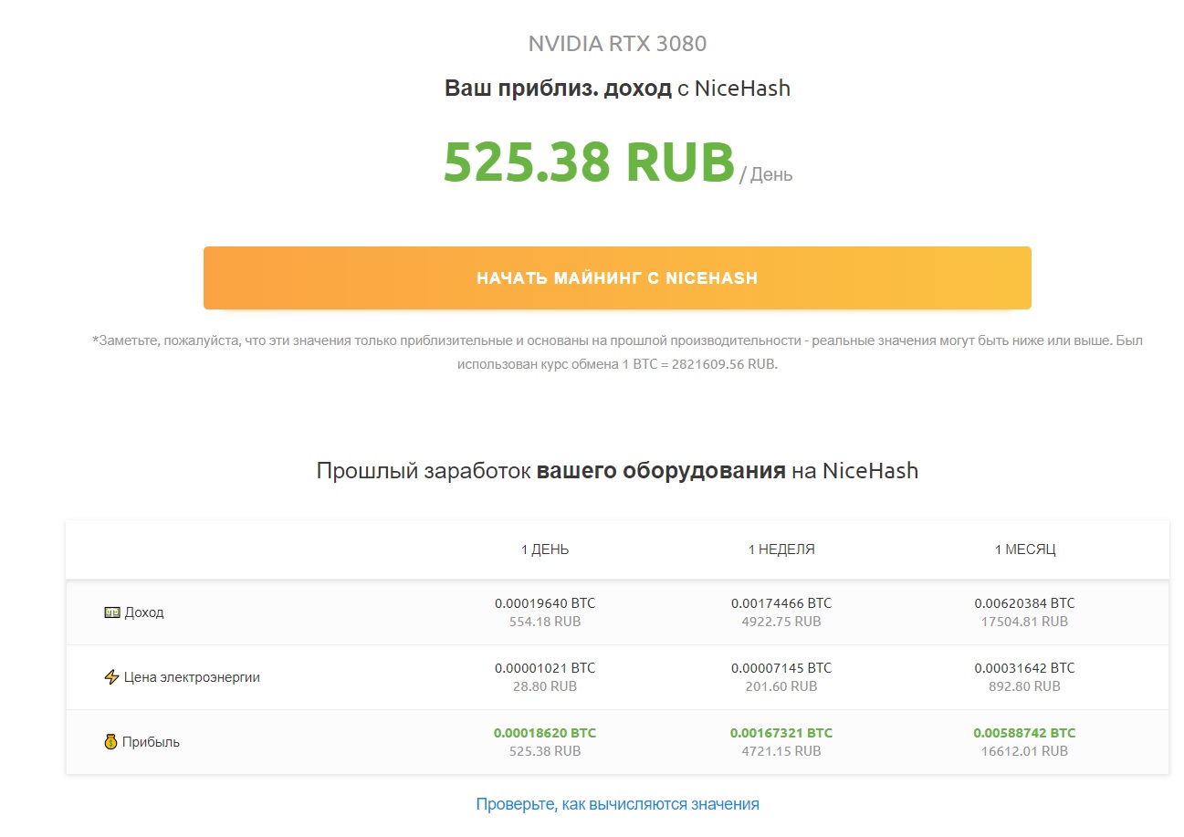This screenshot has height=837, width=1184.
Task: Click the Начать майнинг с NiceHash button
Action: pyautogui.click(x=617, y=277)
